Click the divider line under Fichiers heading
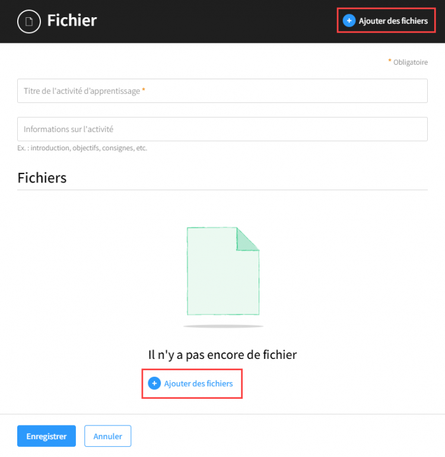 coord(223,190)
